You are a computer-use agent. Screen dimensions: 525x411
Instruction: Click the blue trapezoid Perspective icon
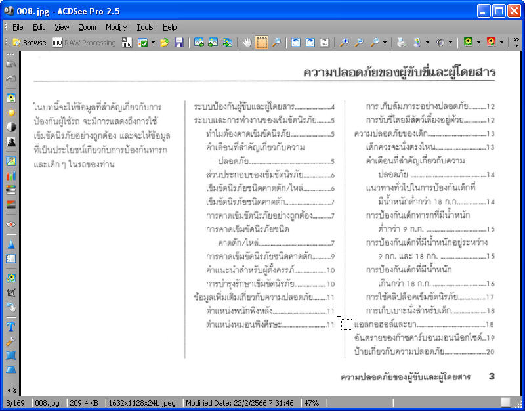pos(11,370)
